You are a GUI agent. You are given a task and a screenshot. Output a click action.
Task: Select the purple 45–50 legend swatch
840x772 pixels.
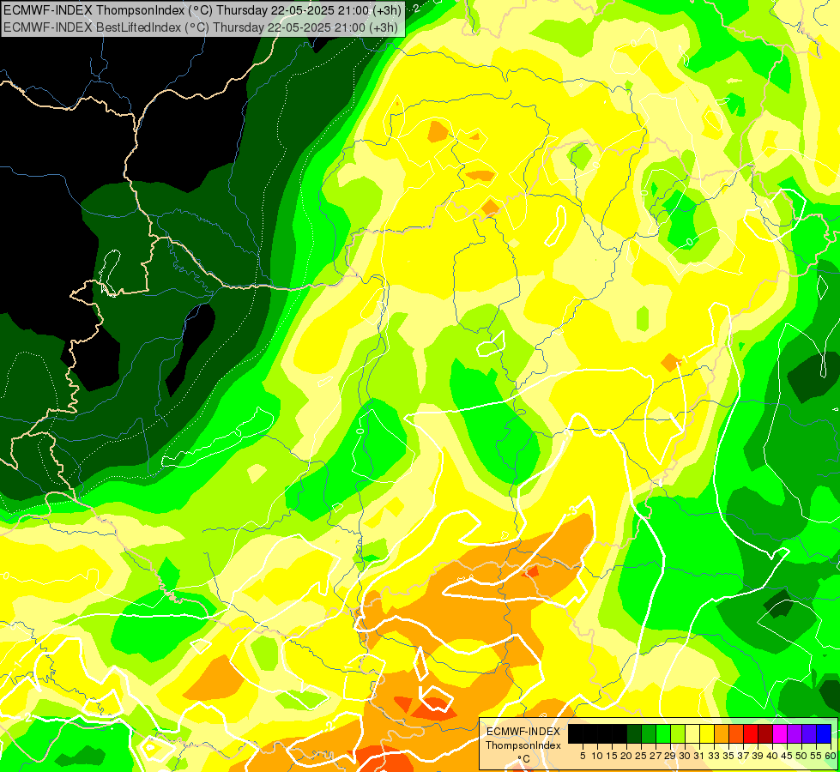pos(795,733)
